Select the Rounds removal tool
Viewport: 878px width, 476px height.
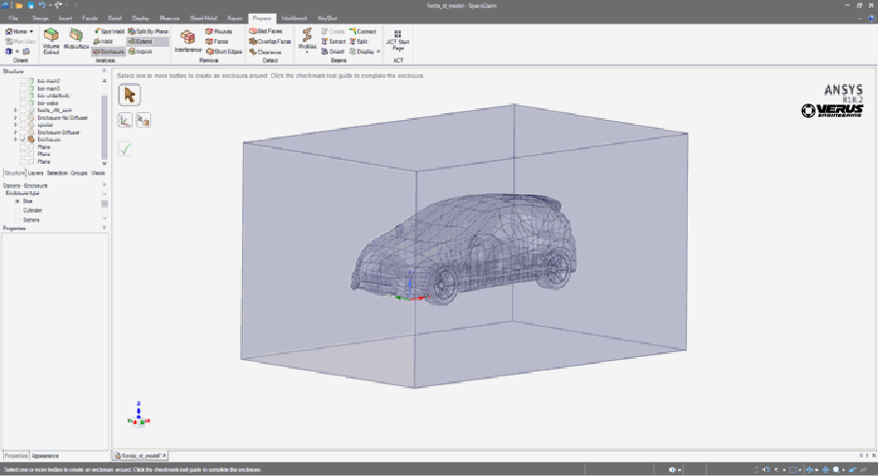(219, 31)
